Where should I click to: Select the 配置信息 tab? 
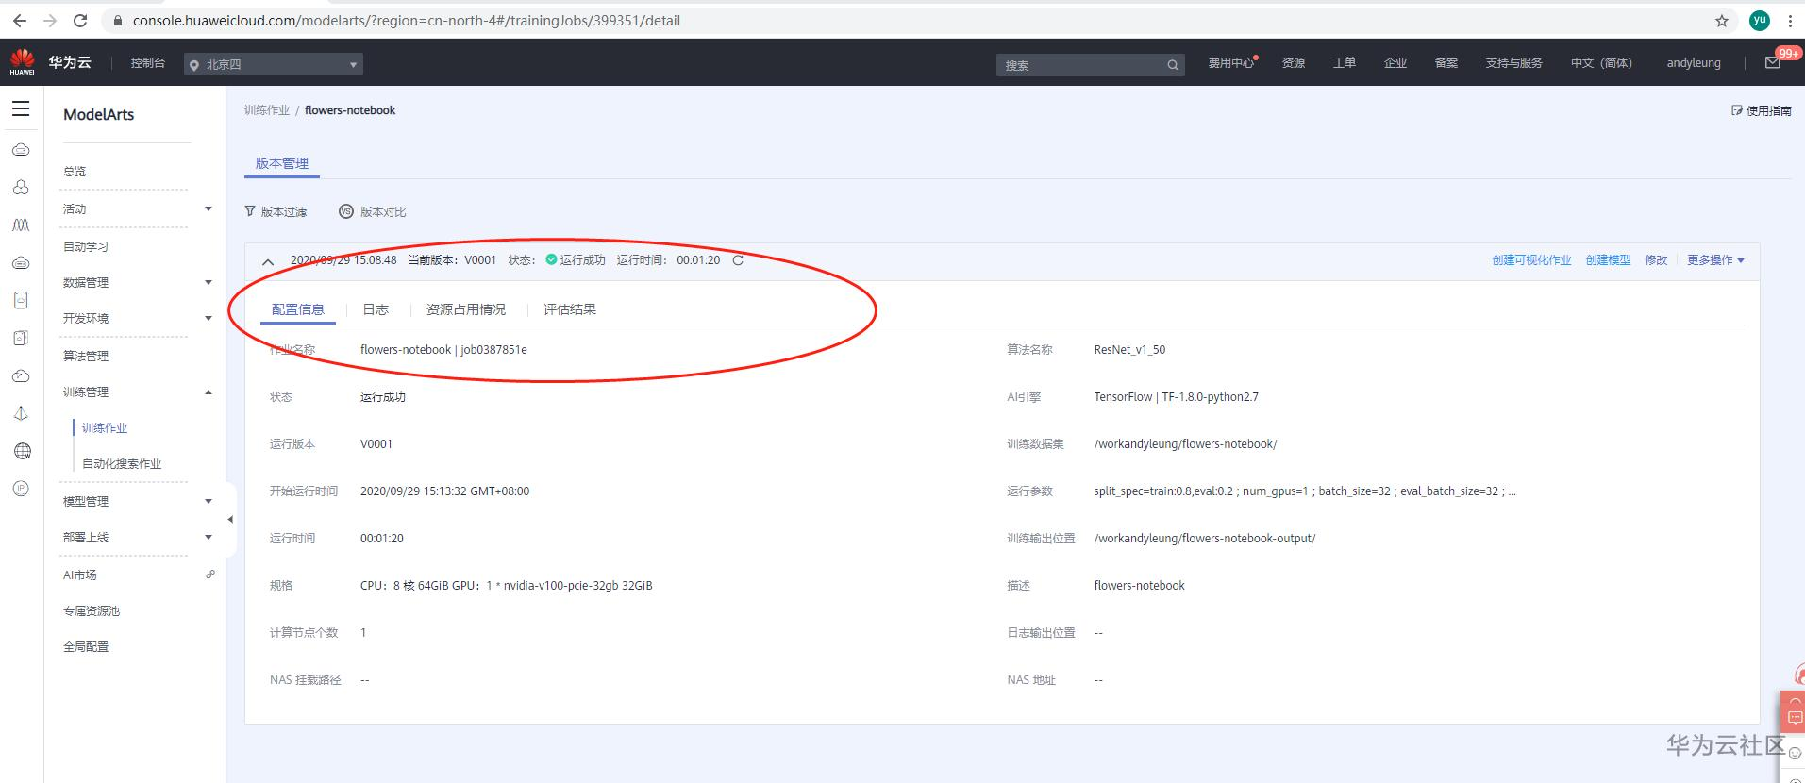pyautogui.click(x=298, y=309)
